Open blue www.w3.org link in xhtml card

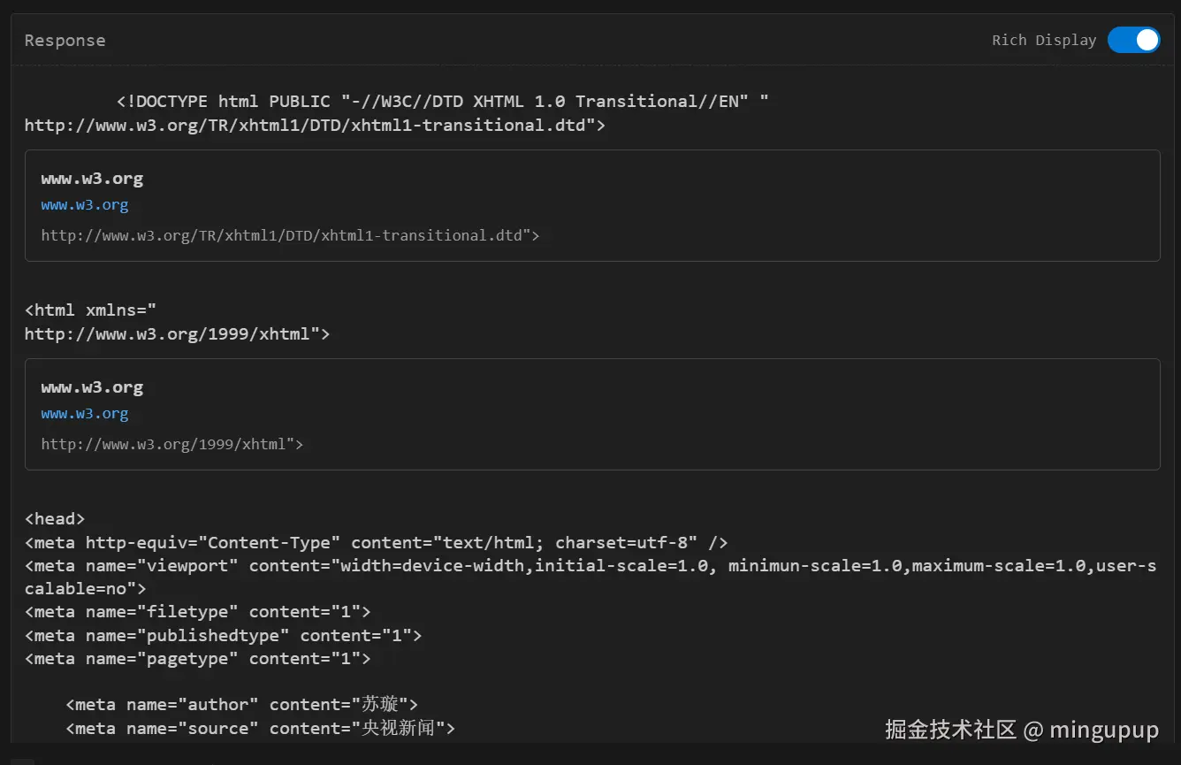point(85,414)
